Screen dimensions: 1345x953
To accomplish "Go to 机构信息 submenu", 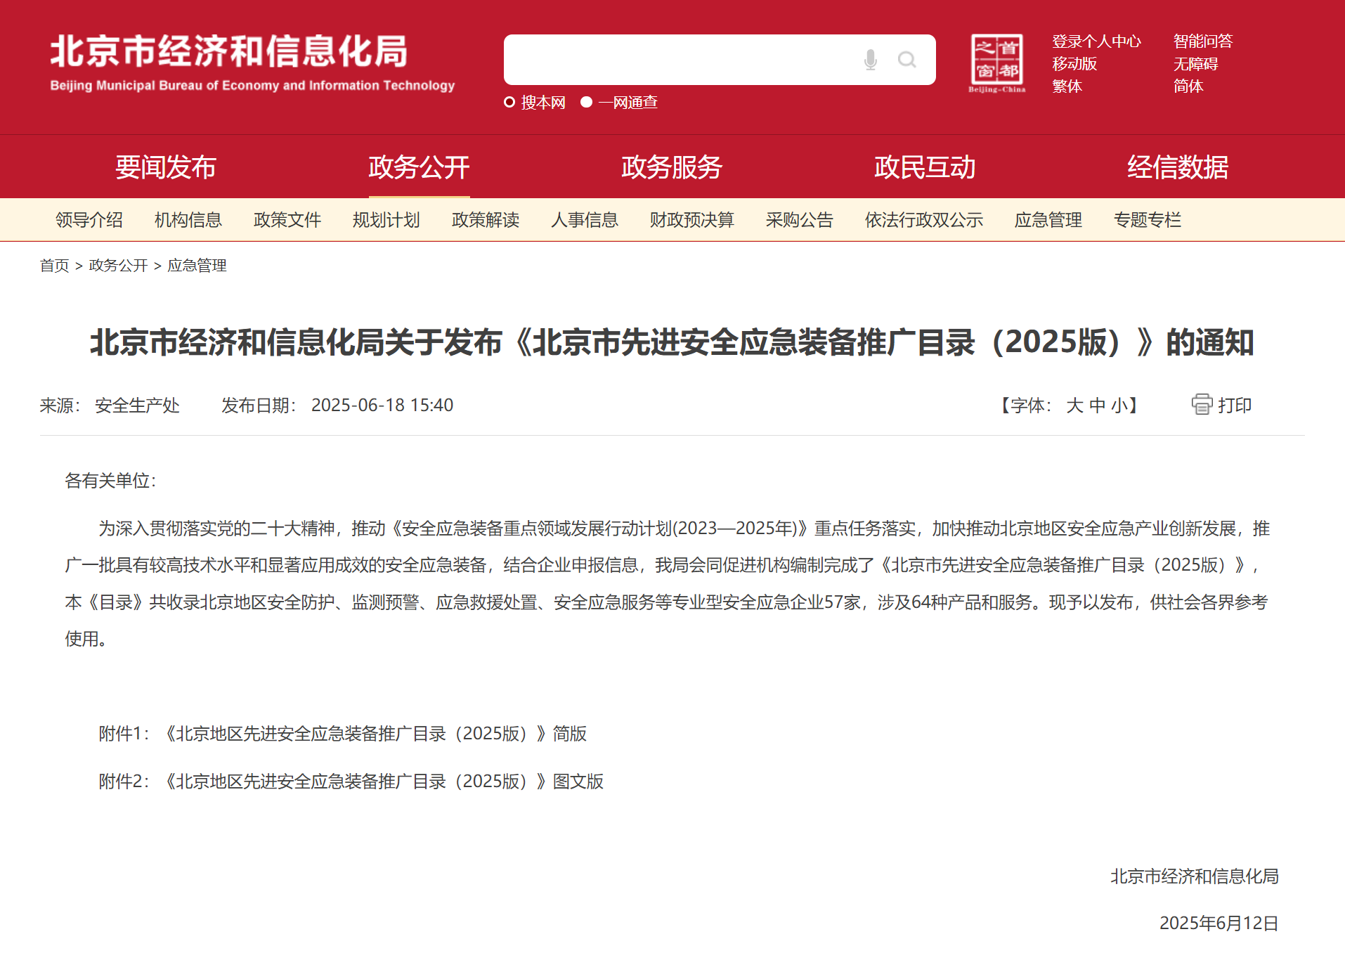I will [188, 220].
